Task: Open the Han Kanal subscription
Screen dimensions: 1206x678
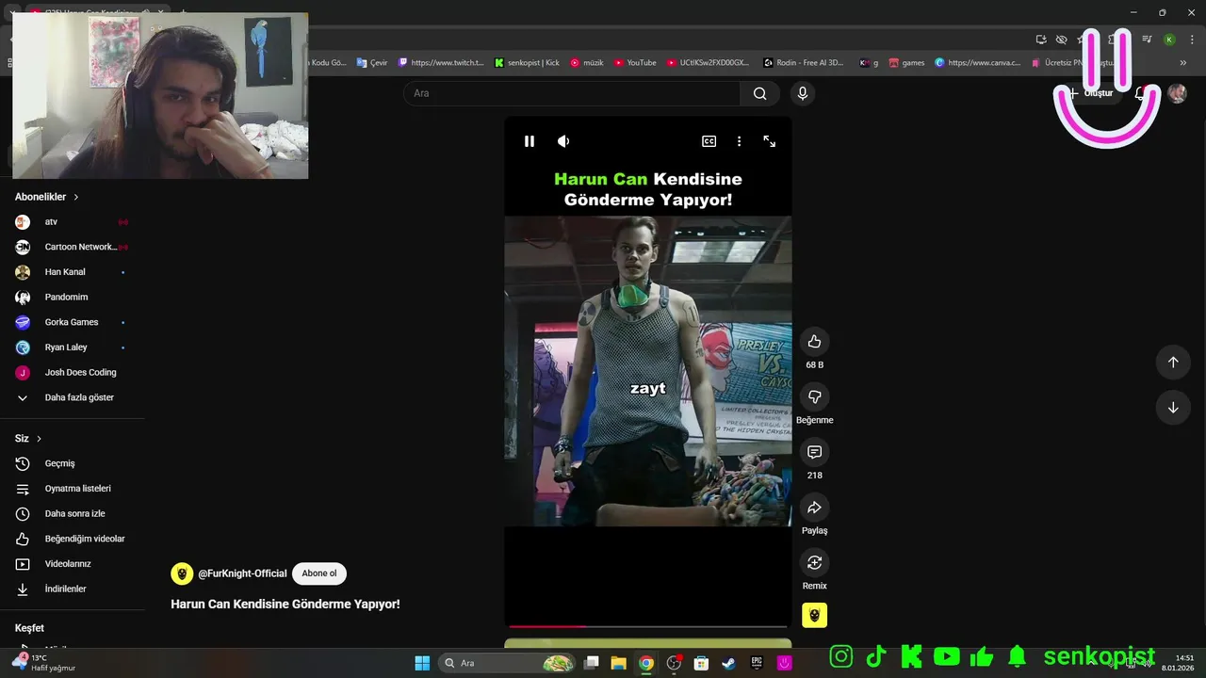Action: (x=73, y=272)
